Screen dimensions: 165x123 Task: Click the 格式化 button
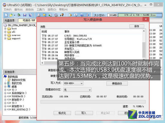[62, 113]
